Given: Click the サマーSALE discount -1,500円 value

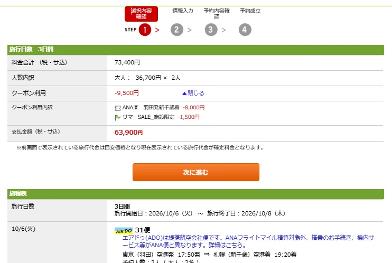Looking at the screenshot, I should coord(189,117).
